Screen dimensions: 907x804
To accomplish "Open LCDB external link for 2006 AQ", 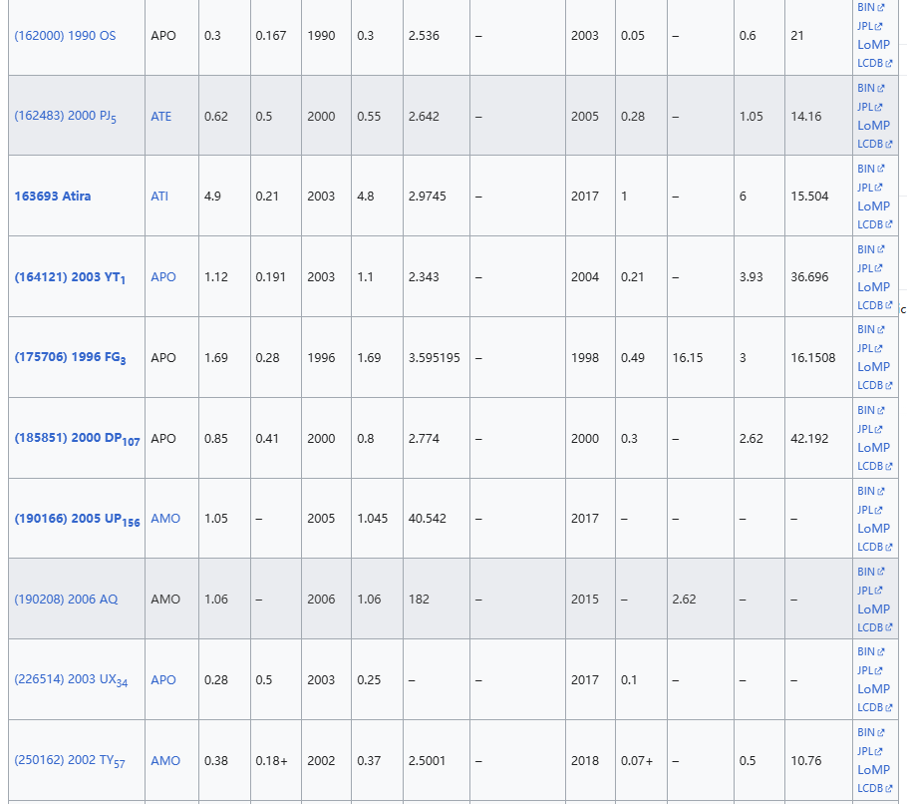I will point(873,627).
